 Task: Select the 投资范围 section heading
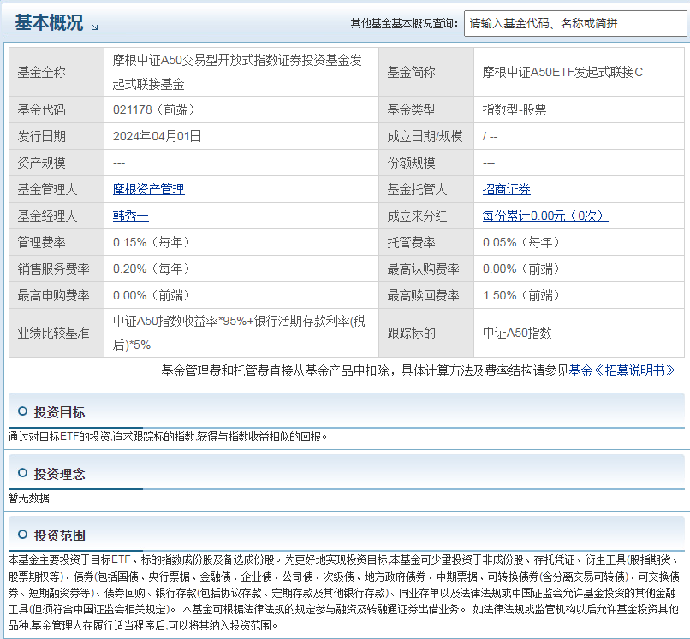point(59,535)
